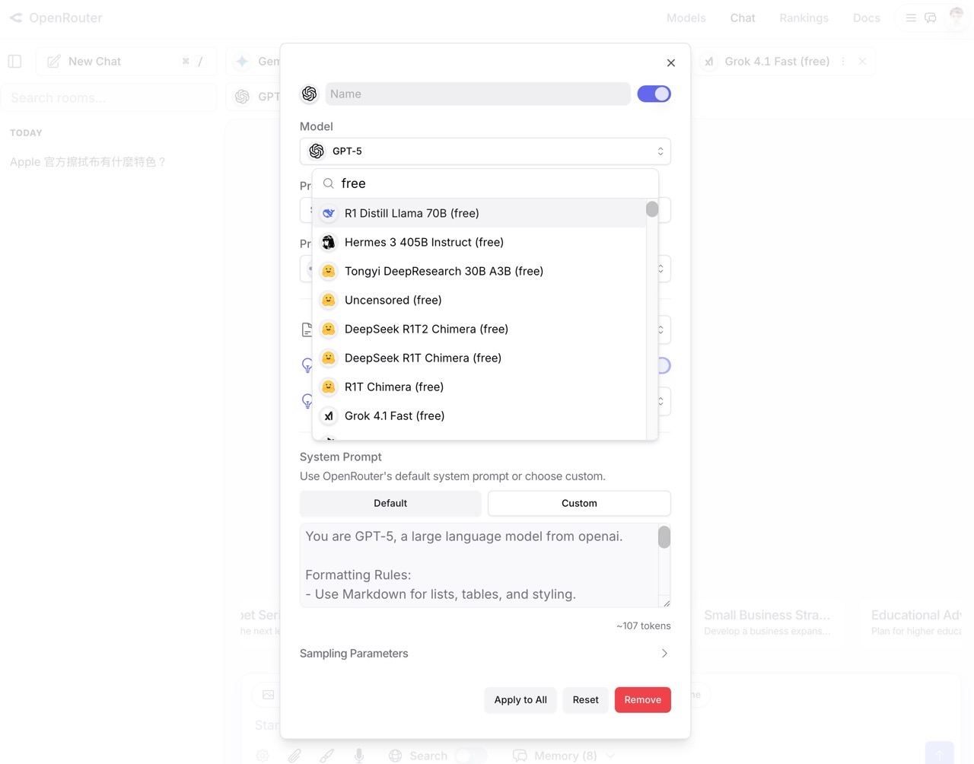This screenshot has height=764, width=974.
Task: Open the GPT-5 model dropdown
Action: pos(485,151)
